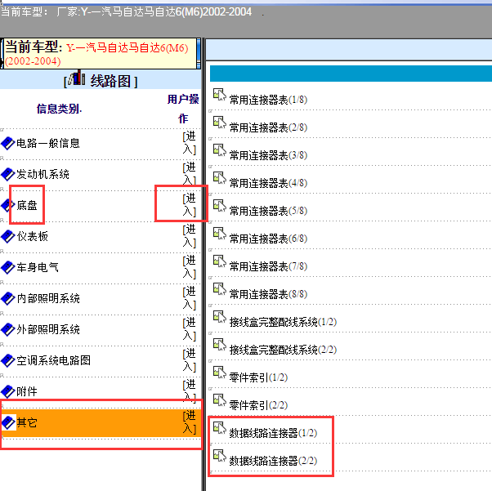This screenshot has height=491, width=492.
Task: Click image icon for 常用连接器表(7/8)
Action: 220,261
